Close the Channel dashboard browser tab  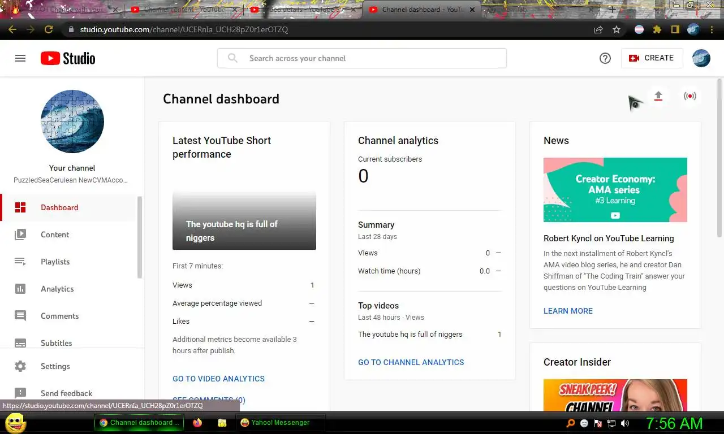click(x=473, y=10)
